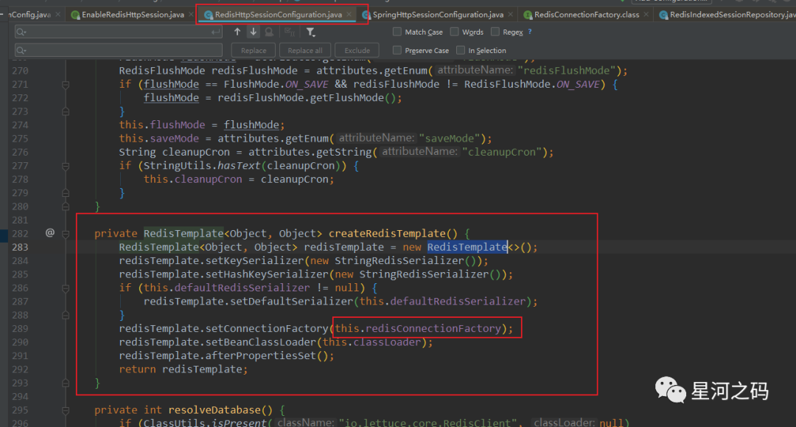
Task: Click line number 289 in the gutter
Action: 21,328
